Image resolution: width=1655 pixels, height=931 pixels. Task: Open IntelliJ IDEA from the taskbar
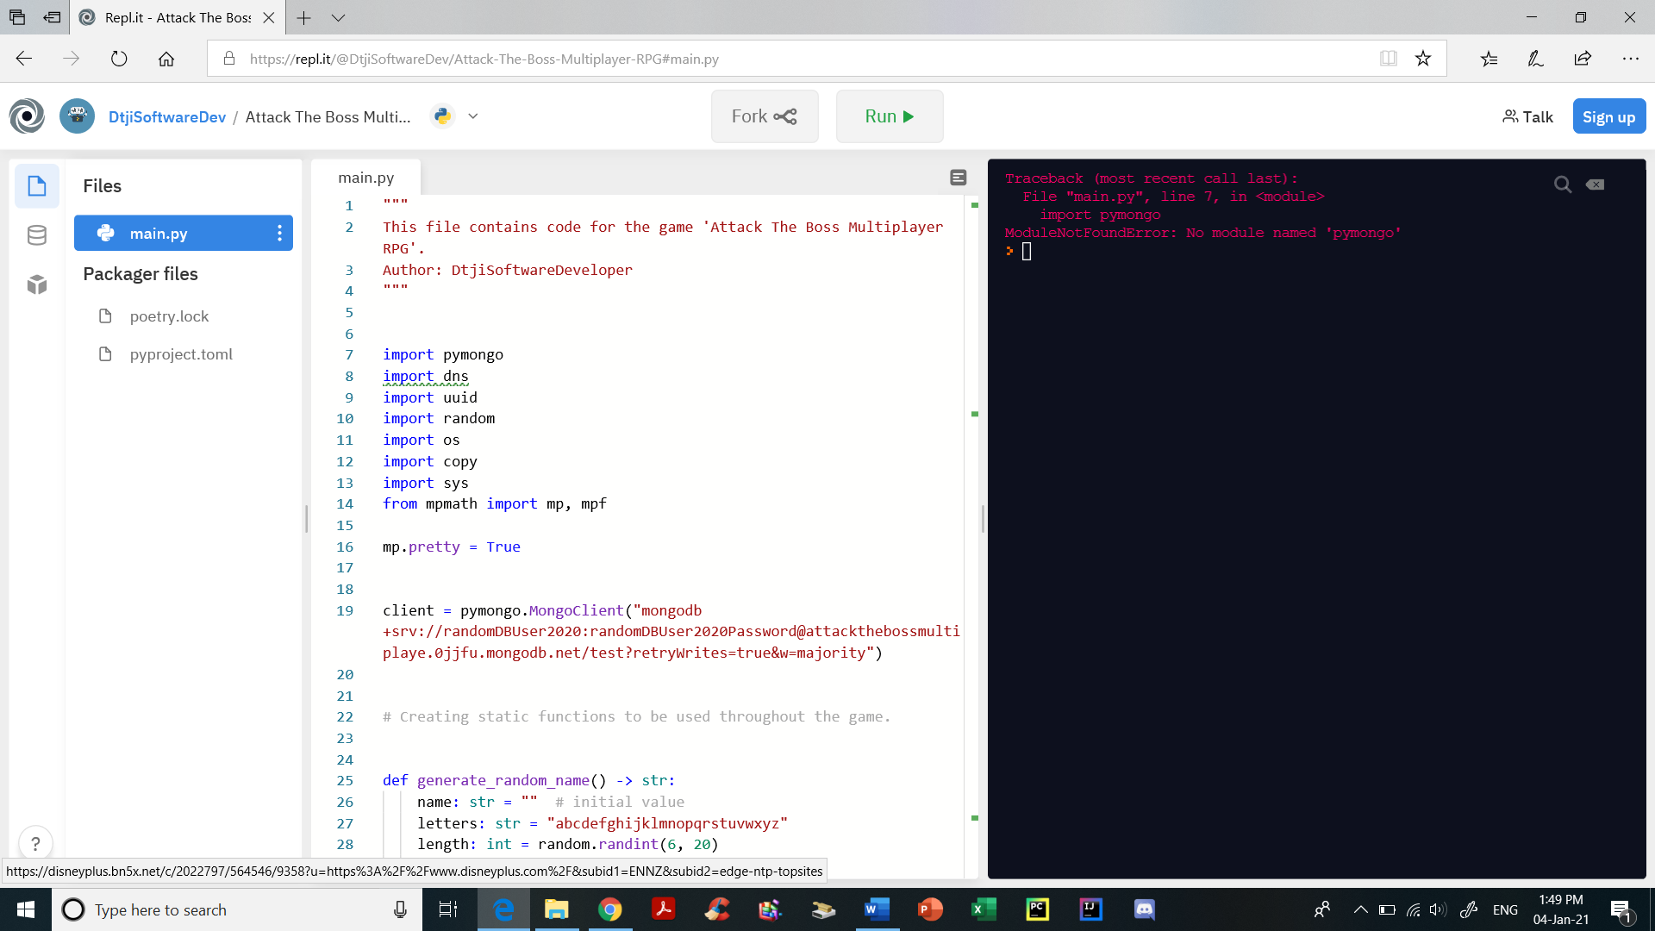click(x=1090, y=909)
